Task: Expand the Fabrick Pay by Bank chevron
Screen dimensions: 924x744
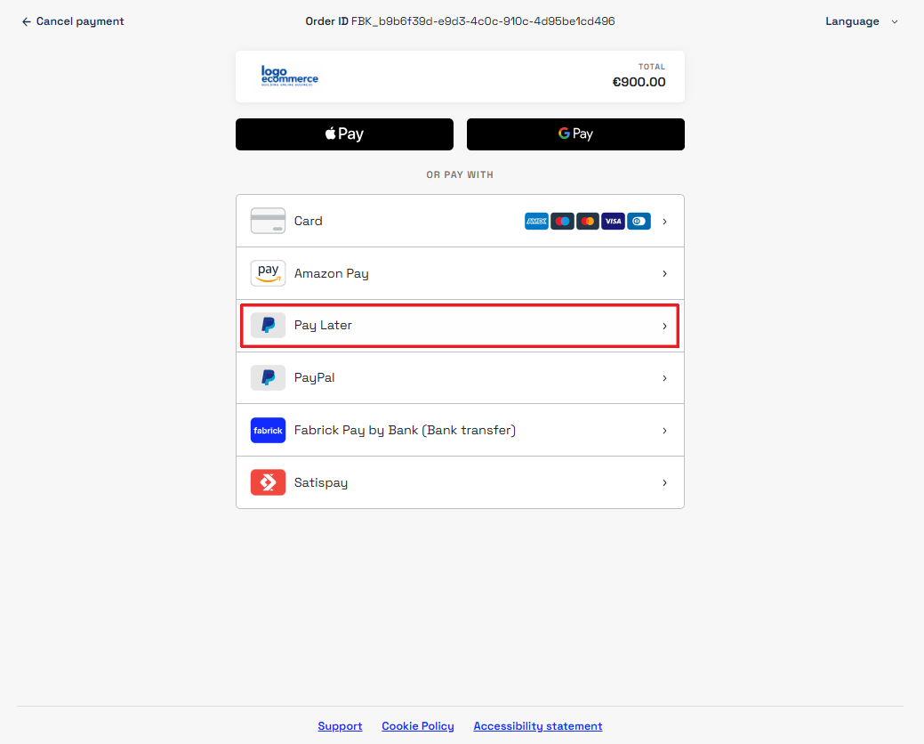Action: click(664, 431)
